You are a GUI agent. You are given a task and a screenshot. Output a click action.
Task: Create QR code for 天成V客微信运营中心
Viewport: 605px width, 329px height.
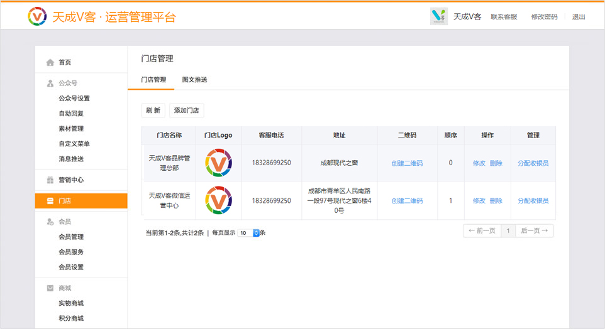407,201
